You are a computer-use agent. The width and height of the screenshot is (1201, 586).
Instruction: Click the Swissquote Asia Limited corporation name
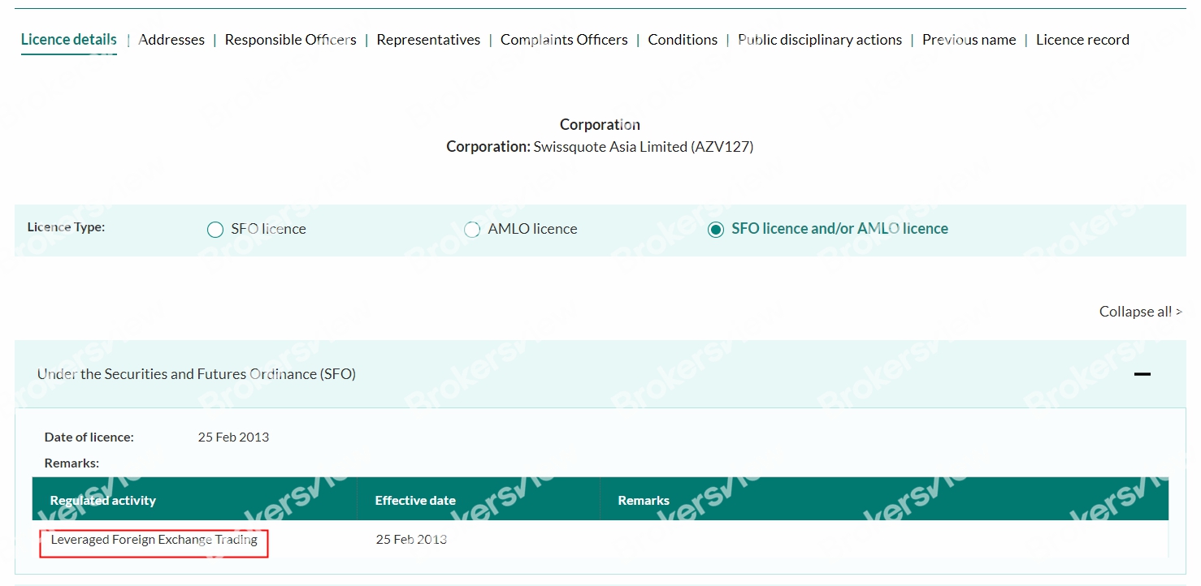(644, 147)
